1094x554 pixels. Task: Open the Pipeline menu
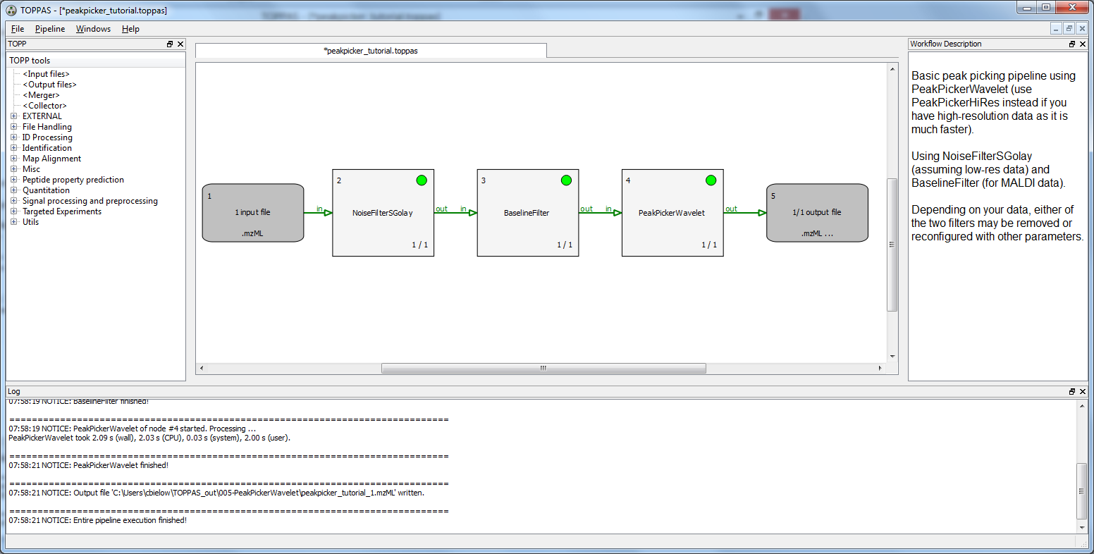coord(50,29)
